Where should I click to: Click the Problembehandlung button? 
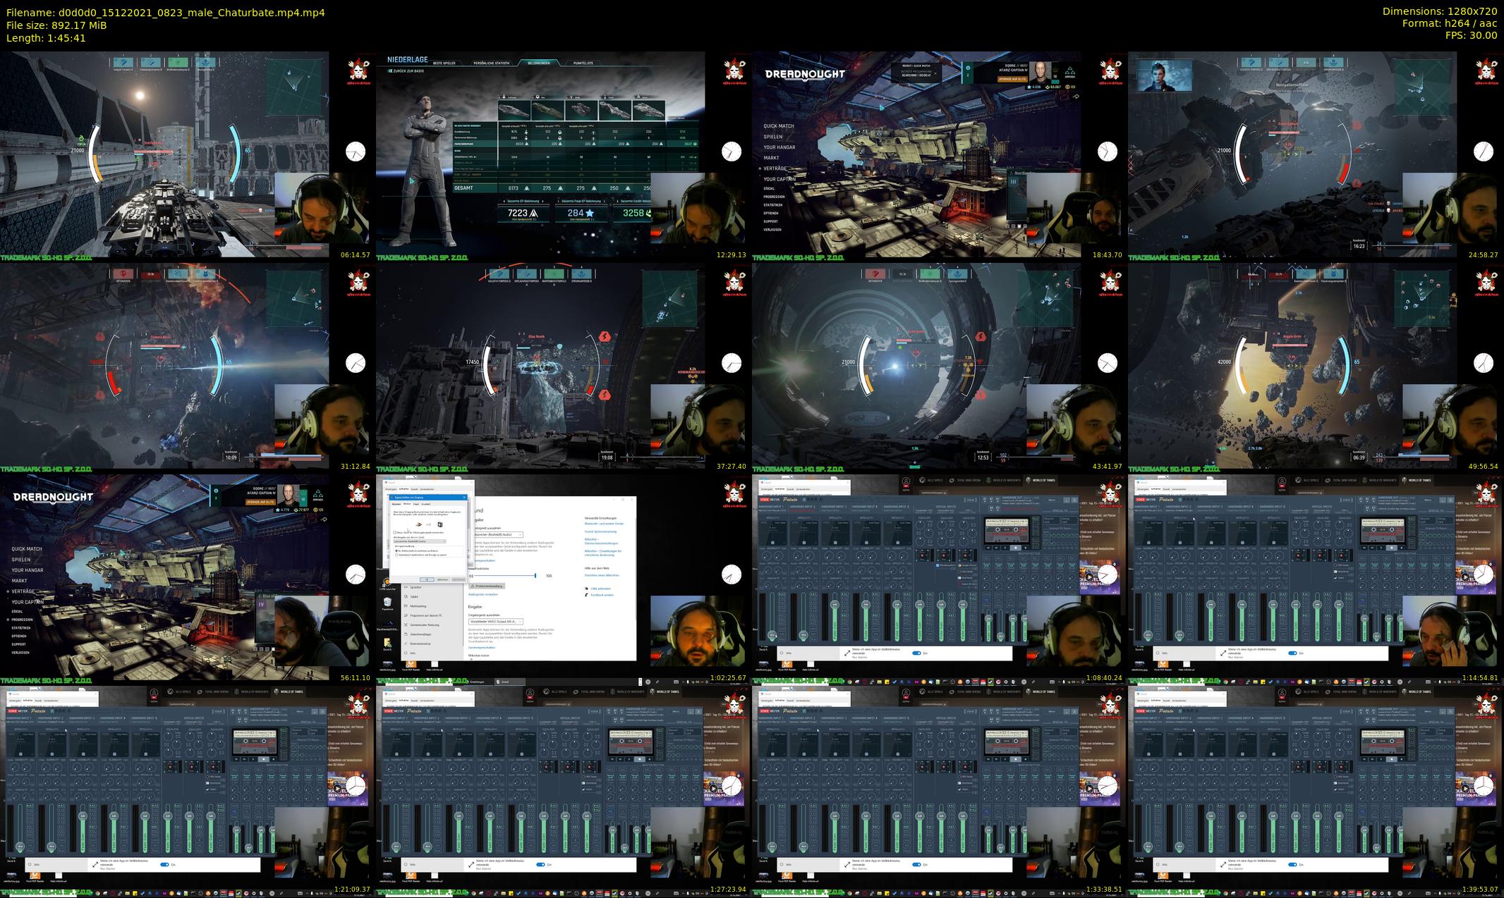[487, 586]
